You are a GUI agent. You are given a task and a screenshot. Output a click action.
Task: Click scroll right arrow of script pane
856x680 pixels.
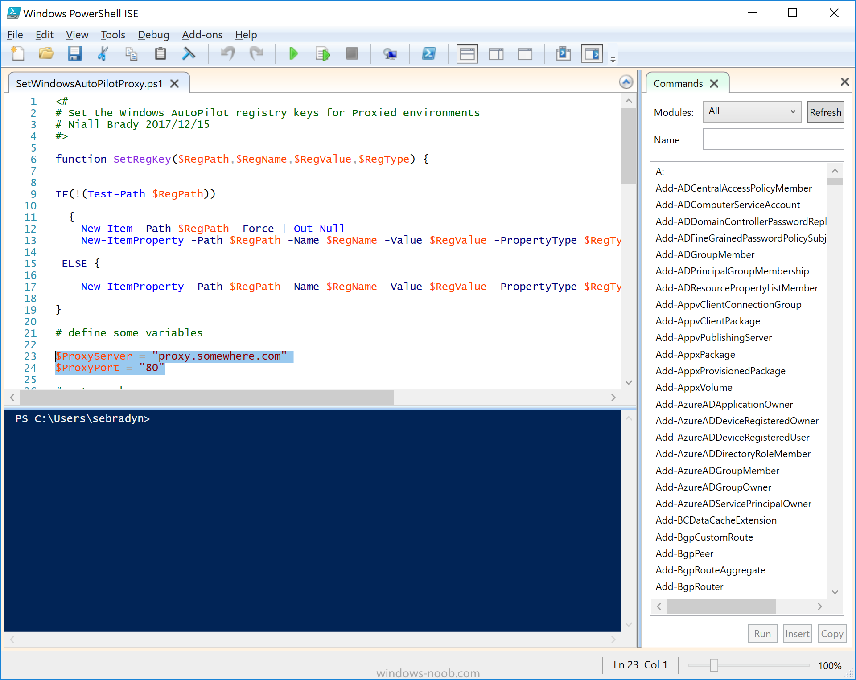[613, 397]
